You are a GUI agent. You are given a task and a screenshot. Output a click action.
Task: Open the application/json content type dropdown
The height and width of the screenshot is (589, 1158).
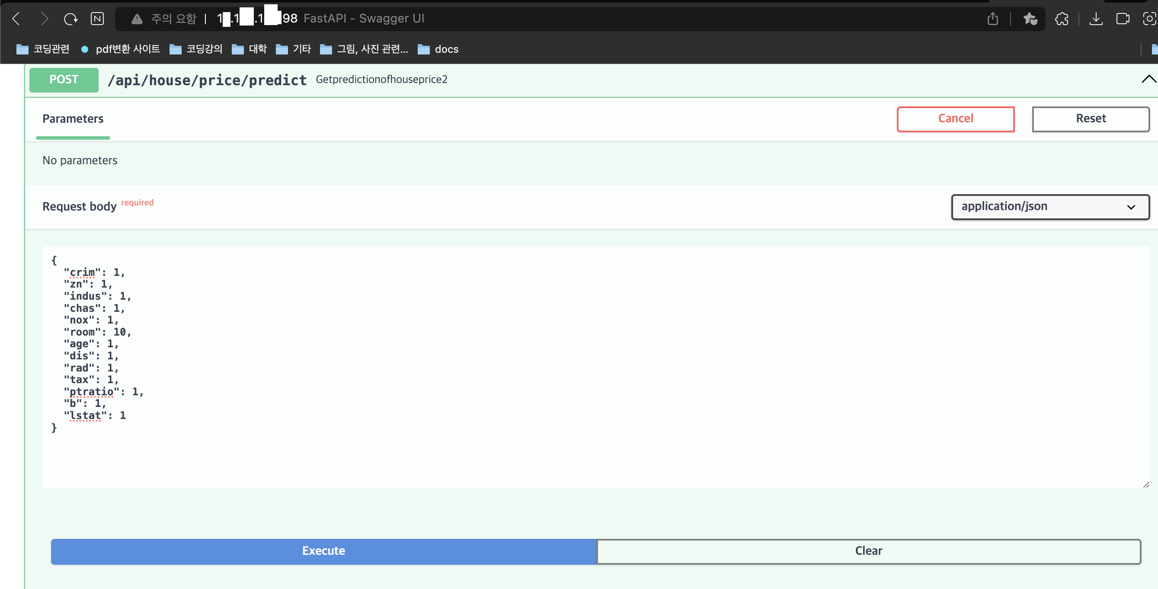pos(1050,206)
